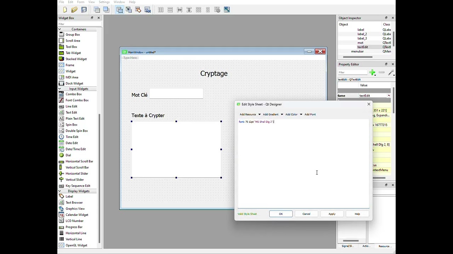
Task: Switch to the Signal/Slot editor tab
Action: pyautogui.click(x=347, y=246)
